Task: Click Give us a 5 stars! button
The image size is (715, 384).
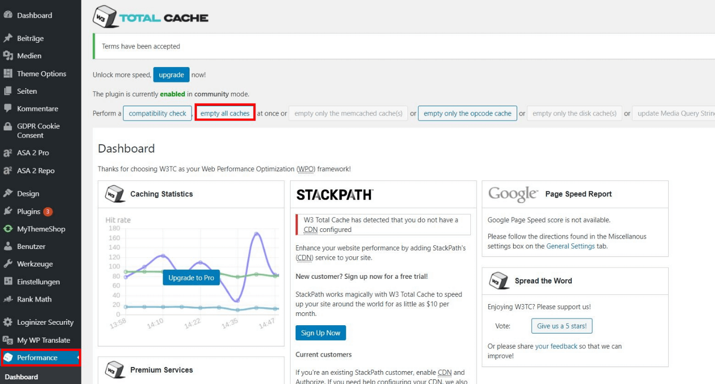Action: pyautogui.click(x=562, y=326)
